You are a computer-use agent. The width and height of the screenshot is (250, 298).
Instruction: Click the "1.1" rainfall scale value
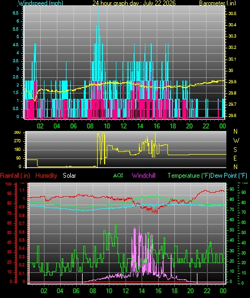(x=22, y=190)
